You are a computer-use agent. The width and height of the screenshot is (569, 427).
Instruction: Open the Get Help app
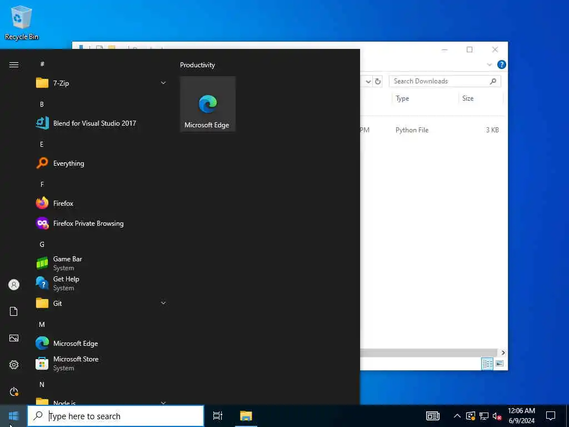click(101, 283)
